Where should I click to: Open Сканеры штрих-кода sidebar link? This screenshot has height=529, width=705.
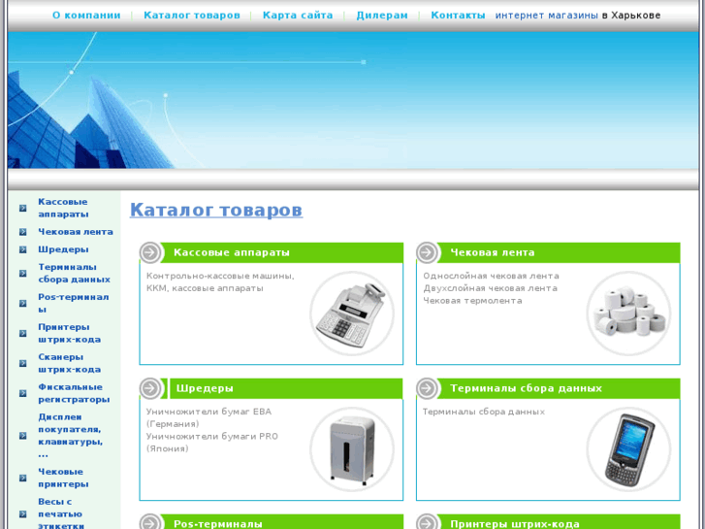tap(70, 363)
